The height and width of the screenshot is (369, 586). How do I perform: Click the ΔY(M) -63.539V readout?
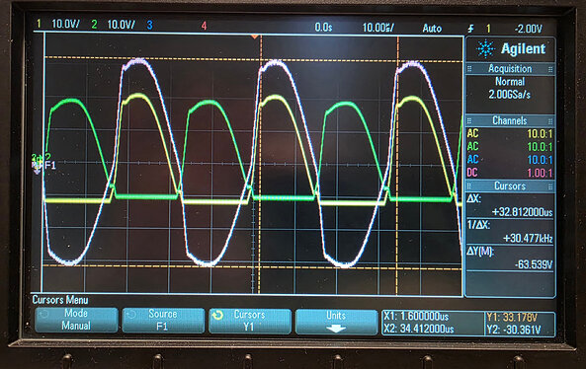click(510, 258)
